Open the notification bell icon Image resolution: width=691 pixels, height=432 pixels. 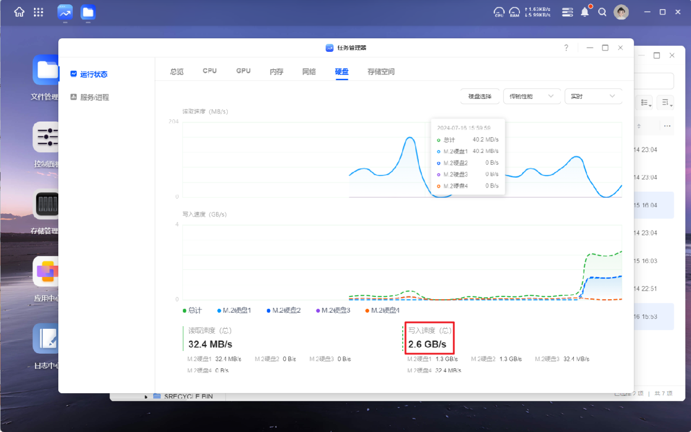click(x=585, y=12)
